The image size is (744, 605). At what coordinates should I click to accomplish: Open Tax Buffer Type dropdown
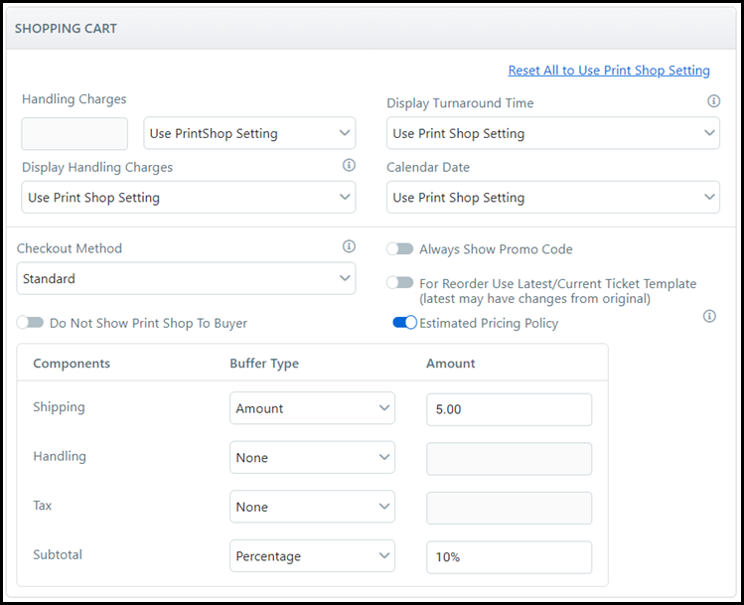312,507
